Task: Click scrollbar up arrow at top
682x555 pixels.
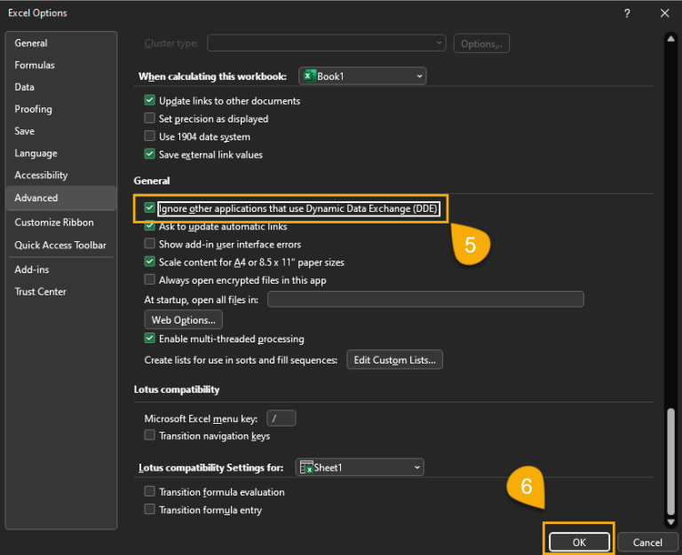Action: tap(671, 38)
